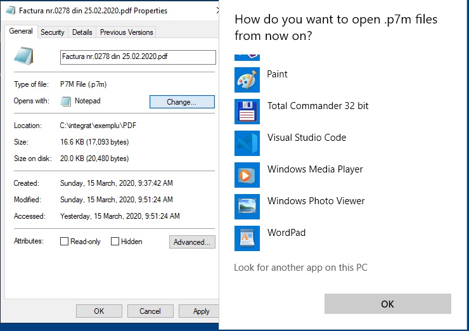
Task: Choose the Total Commander floppy icon
Action: tap(247, 112)
